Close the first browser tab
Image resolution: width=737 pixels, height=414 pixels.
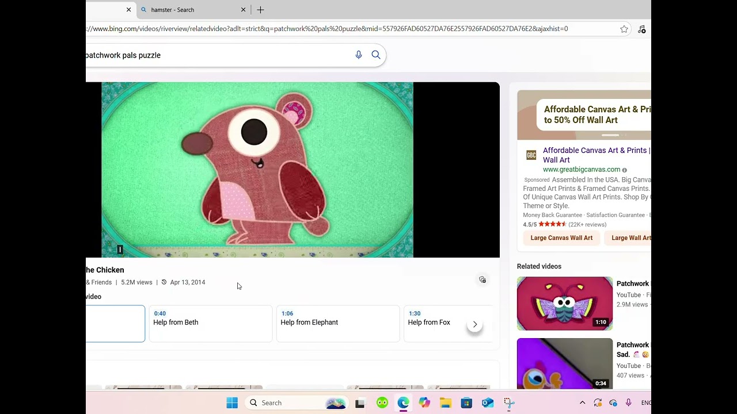point(128,10)
